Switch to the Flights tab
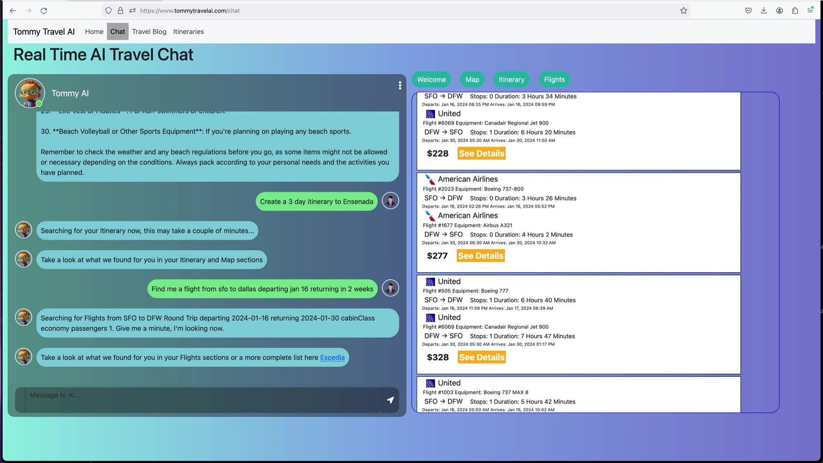Viewport: 823px width, 463px height. pos(554,80)
